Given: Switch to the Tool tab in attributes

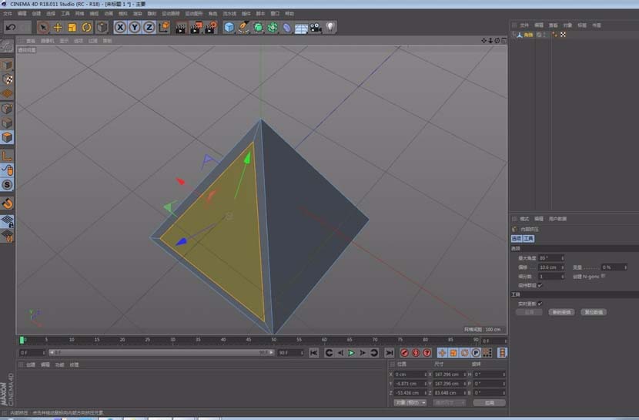Looking at the screenshot, I should [x=529, y=239].
